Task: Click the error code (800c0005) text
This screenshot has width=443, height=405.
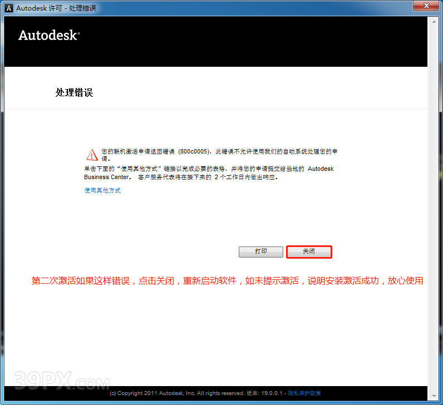Action: 195,152
